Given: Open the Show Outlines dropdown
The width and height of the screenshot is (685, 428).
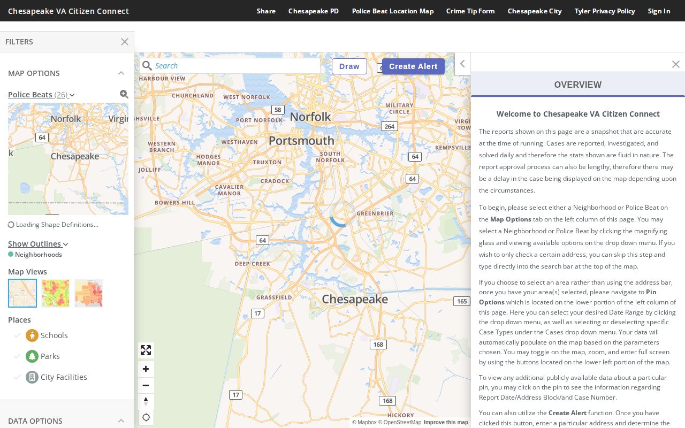Looking at the screenshot, I should tap(38, 244).
